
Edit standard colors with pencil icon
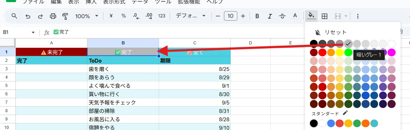[345, 113]
